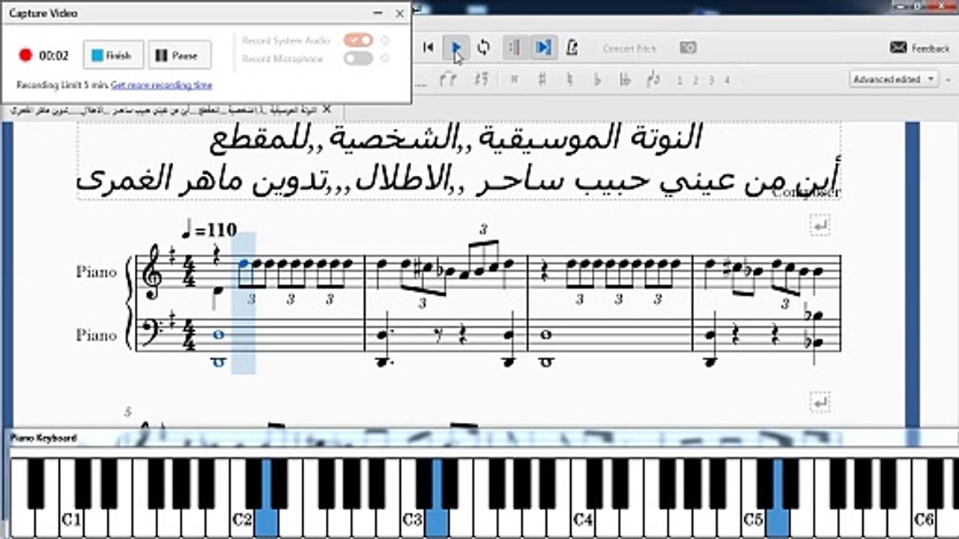The height and width of the screenshot is (539, 959).
Task: Rewind playback to the start
Action: [429, 48]
